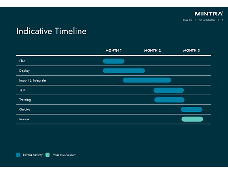The width and height of the screenshot is (228, 175).
Task: Click the Mintra Activity legend text
Action: click(33, 155)
